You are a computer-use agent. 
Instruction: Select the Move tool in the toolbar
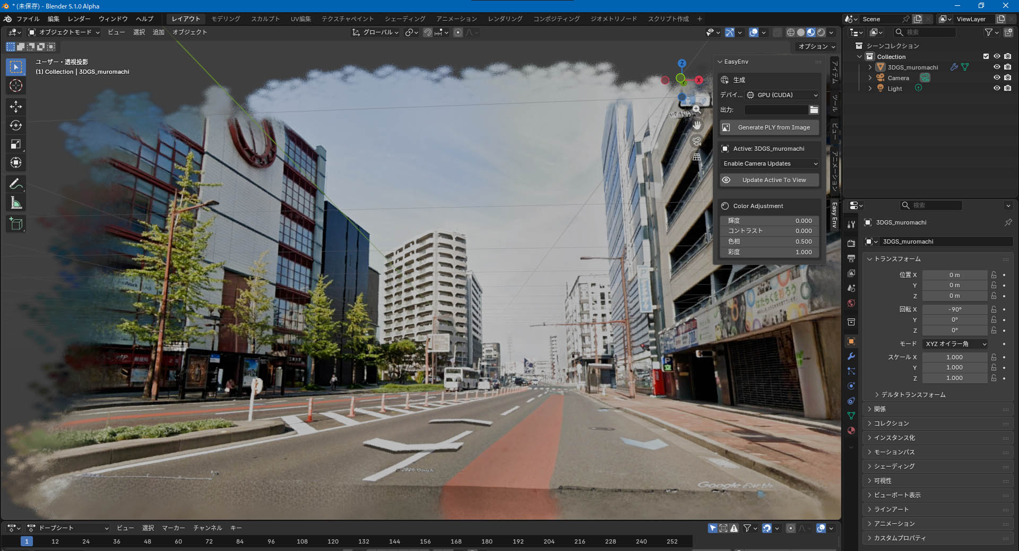coord(16,107)
